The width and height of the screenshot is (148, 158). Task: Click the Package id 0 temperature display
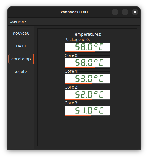[x=87, y=47]
